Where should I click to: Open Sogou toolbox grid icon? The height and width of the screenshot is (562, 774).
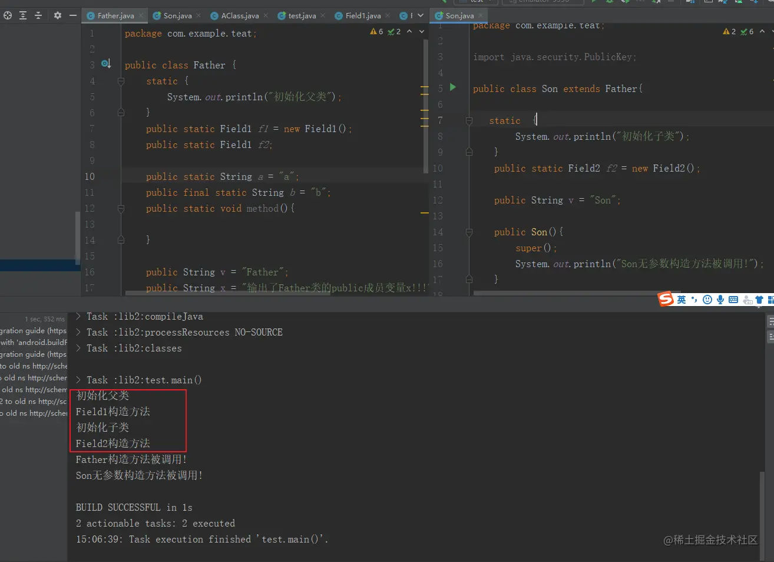[770, 300]
